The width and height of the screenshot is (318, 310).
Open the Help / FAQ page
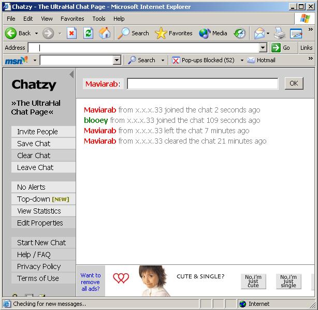click(x=44, y=255)
